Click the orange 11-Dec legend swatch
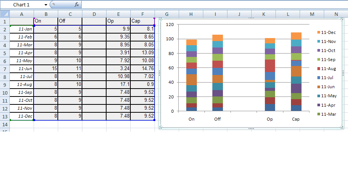This screenshot has width=348, height=193. pyautogui.click(x=318, y=33)
